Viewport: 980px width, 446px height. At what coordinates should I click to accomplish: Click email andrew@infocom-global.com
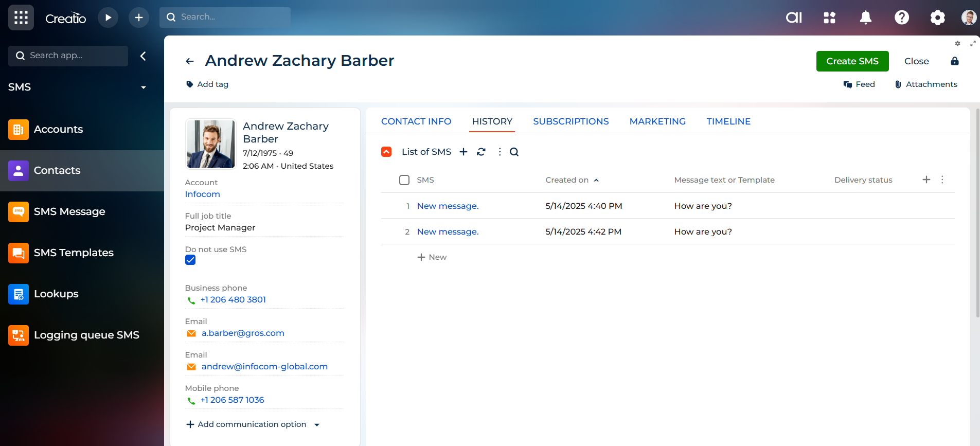point(264,367)
